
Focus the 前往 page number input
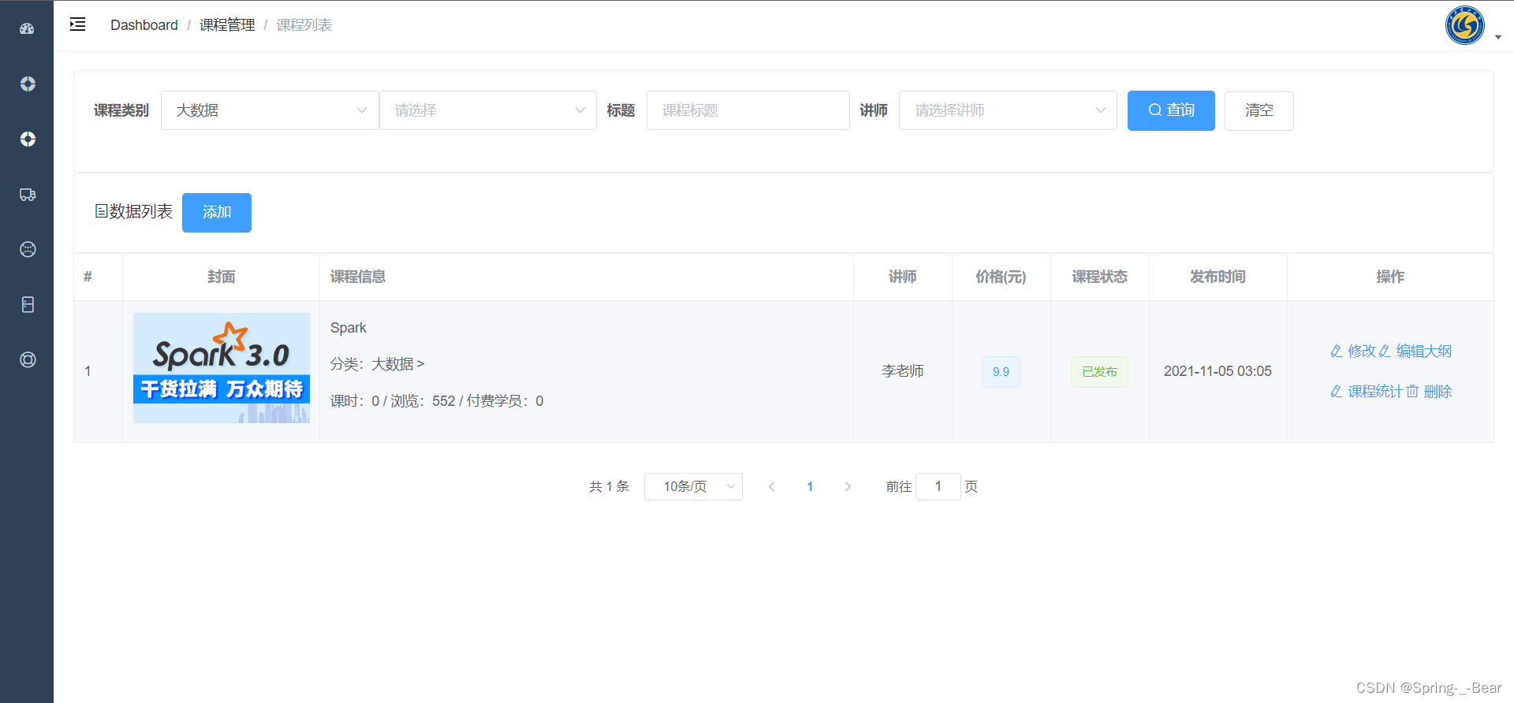tap(938, 487)
